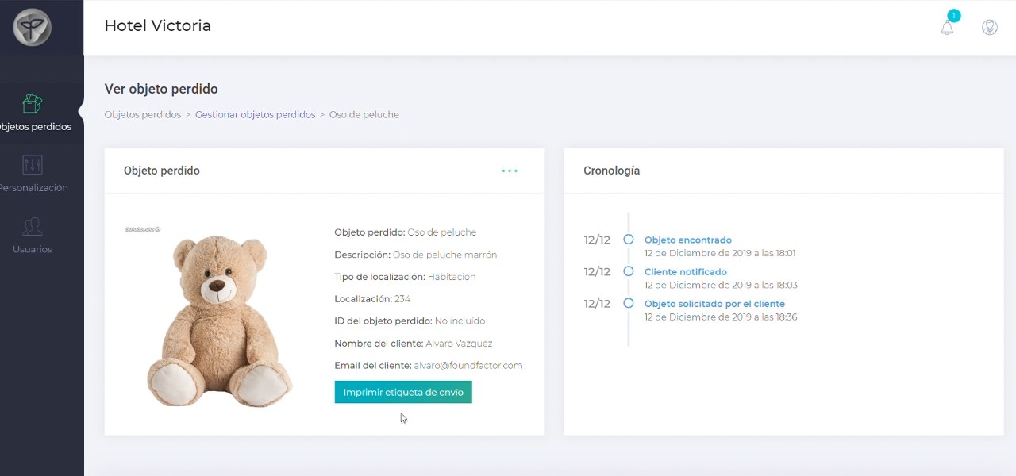The height and width of the screenshot is (476, 1016).
Task: Click the ID value No incluido
Action: pos(460,321)
